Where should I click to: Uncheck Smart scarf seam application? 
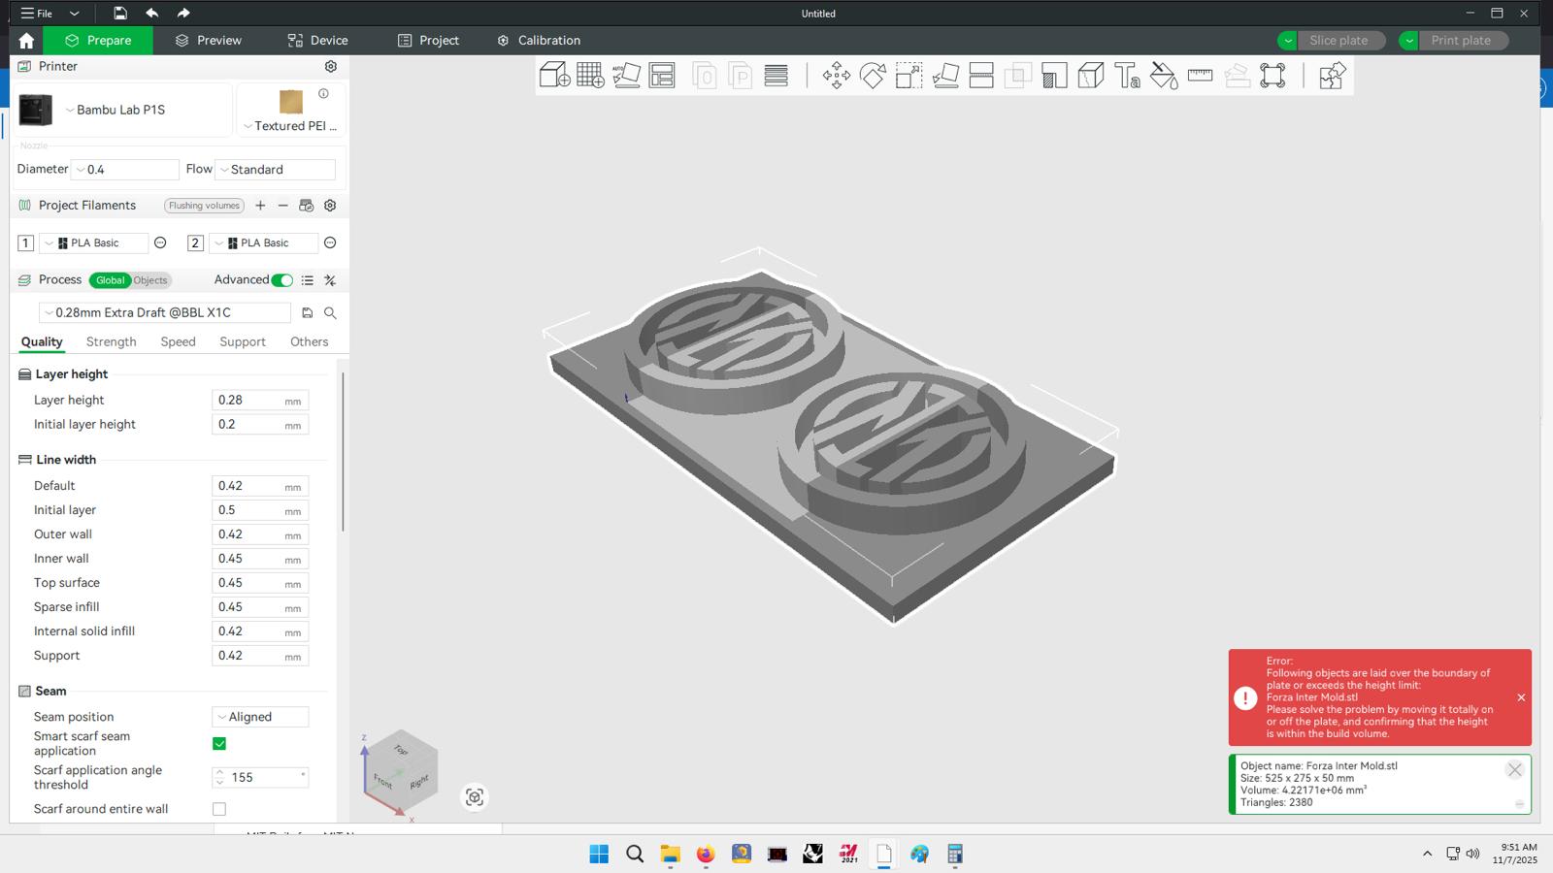click(219, 744)
